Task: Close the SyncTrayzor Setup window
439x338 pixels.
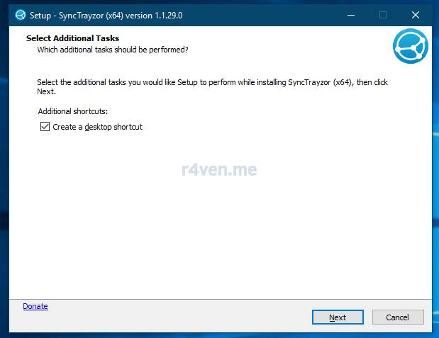Action: 416,15
